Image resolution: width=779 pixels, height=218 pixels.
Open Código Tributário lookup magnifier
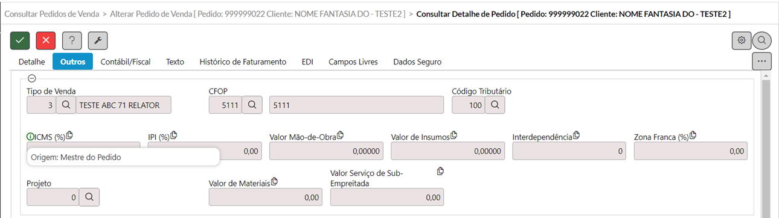[495, 105]
